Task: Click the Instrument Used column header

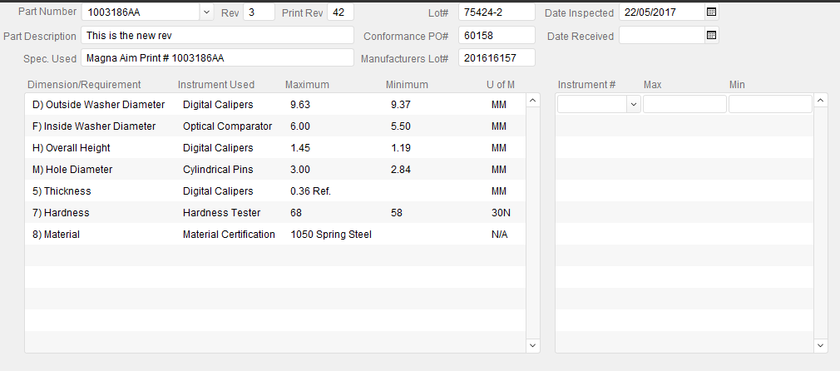Action: 216,85
